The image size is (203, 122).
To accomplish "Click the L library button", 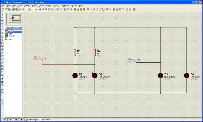I will (x=9, y=28).
